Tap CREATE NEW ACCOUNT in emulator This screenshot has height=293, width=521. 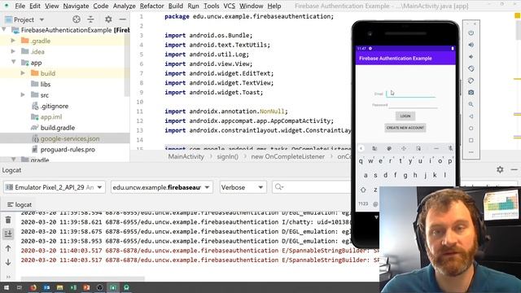pos(405,128)
